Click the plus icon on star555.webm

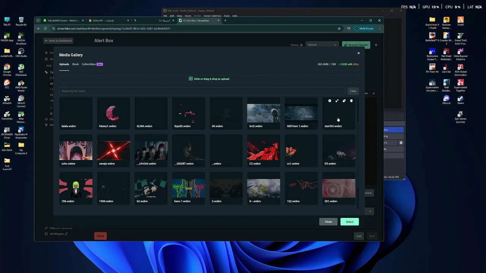(330, 101)
